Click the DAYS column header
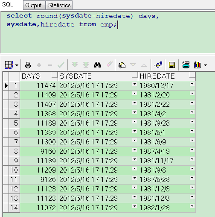Viewport: 215px width, 217px height. coord(39,76)
